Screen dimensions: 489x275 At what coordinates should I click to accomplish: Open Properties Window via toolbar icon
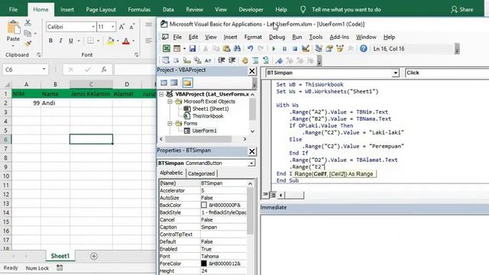click(329, 49)
